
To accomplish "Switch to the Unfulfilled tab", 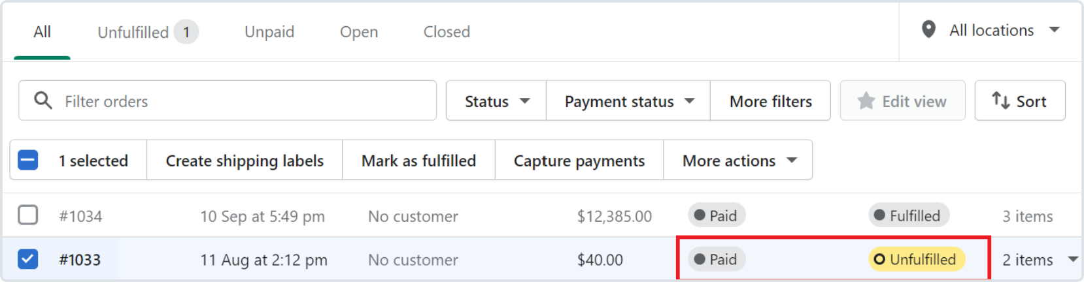I will [148, 32].
